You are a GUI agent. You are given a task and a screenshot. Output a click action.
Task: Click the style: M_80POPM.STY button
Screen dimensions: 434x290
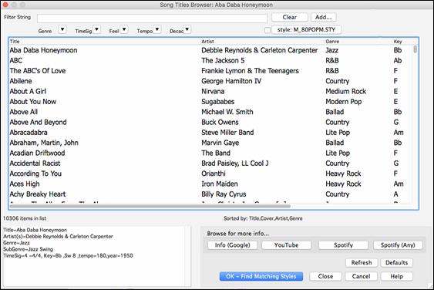coord(306,29)
